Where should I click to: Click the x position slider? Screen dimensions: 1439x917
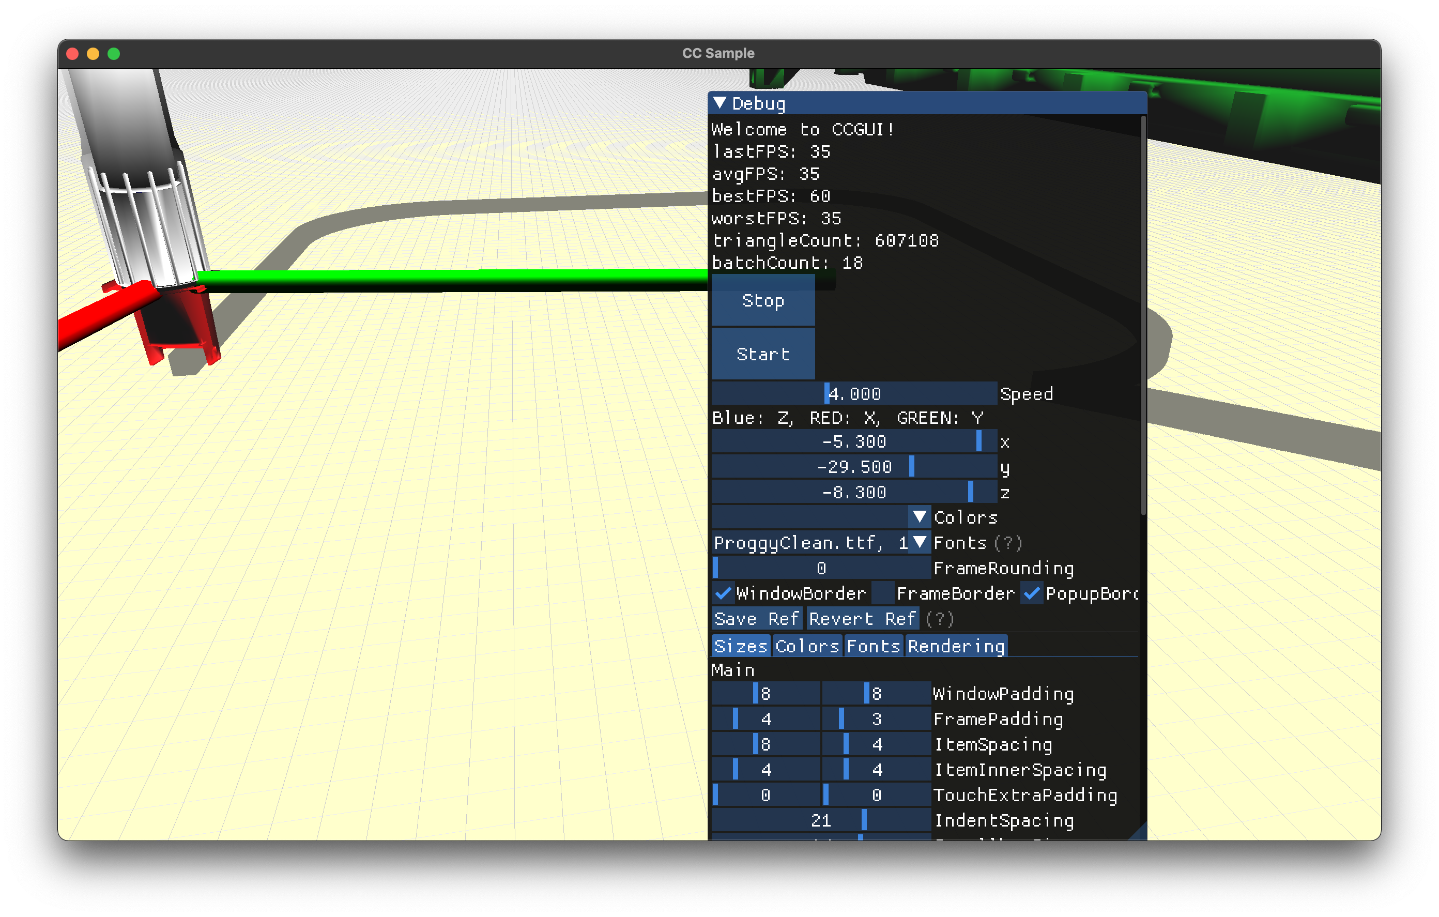click(853, 442)
